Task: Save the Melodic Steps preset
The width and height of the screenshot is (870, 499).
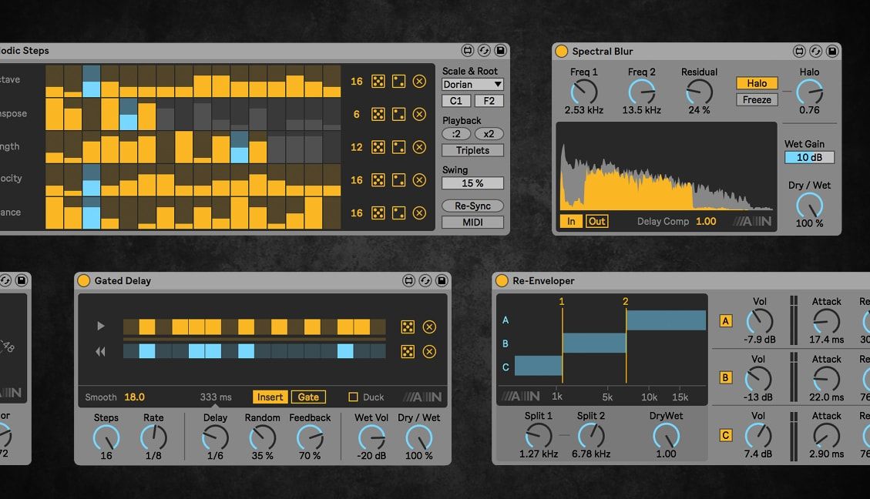Action: coord(500,51)
